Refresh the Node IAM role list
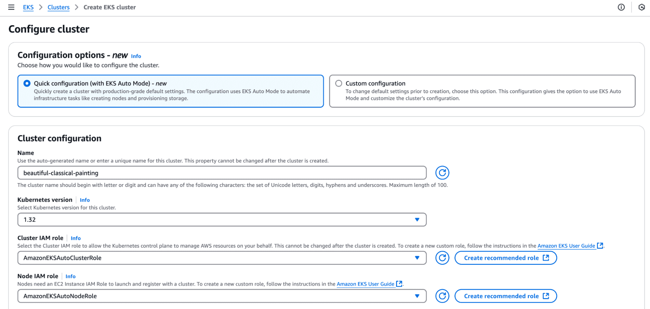 442,296
